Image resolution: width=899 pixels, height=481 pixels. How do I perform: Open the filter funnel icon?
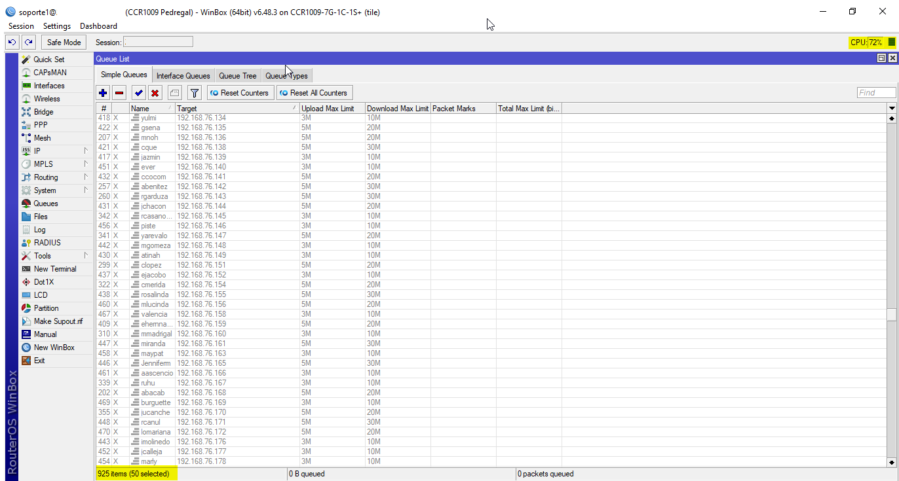tap(194, 93)
